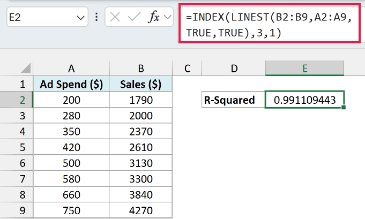The height and width of the screenshot is (219, 365).
Task: Grab the fill handle on cell E2
Action: click(x=344, y=107)
